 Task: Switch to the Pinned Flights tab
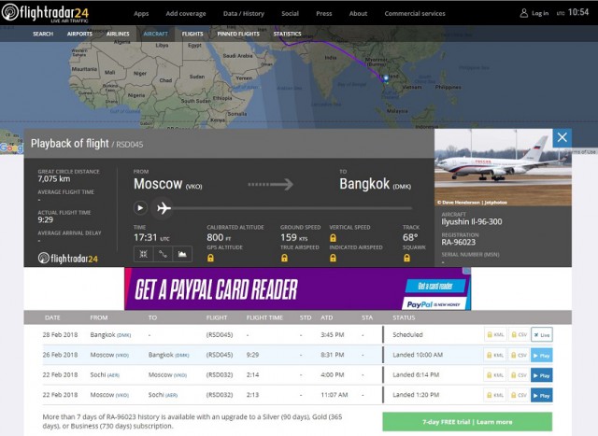pyautogui.click(x=238, y=34)
